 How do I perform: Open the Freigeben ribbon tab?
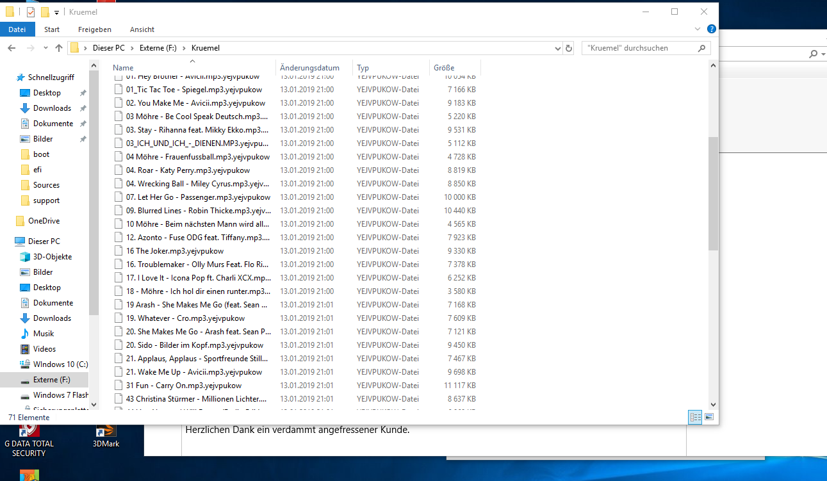pos(95,29)
